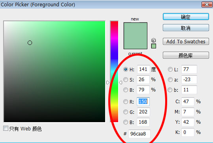
Task: Click the 度 degree unit label
Action: pos(153,69)
